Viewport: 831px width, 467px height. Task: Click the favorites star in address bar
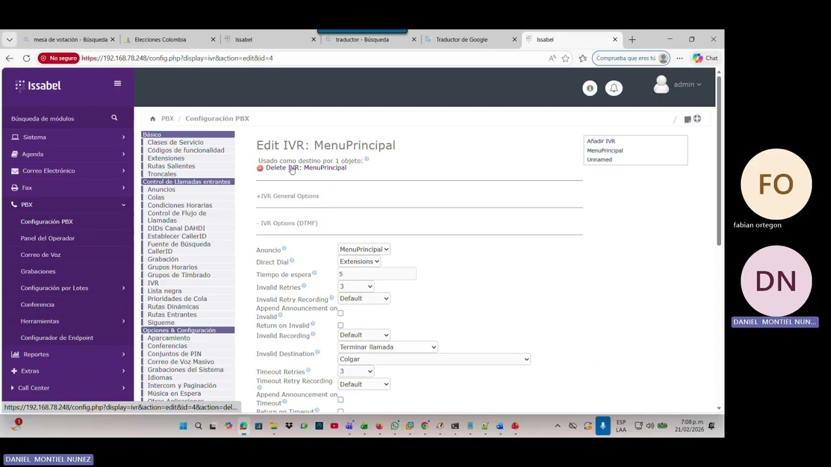[x=565, y=58]
